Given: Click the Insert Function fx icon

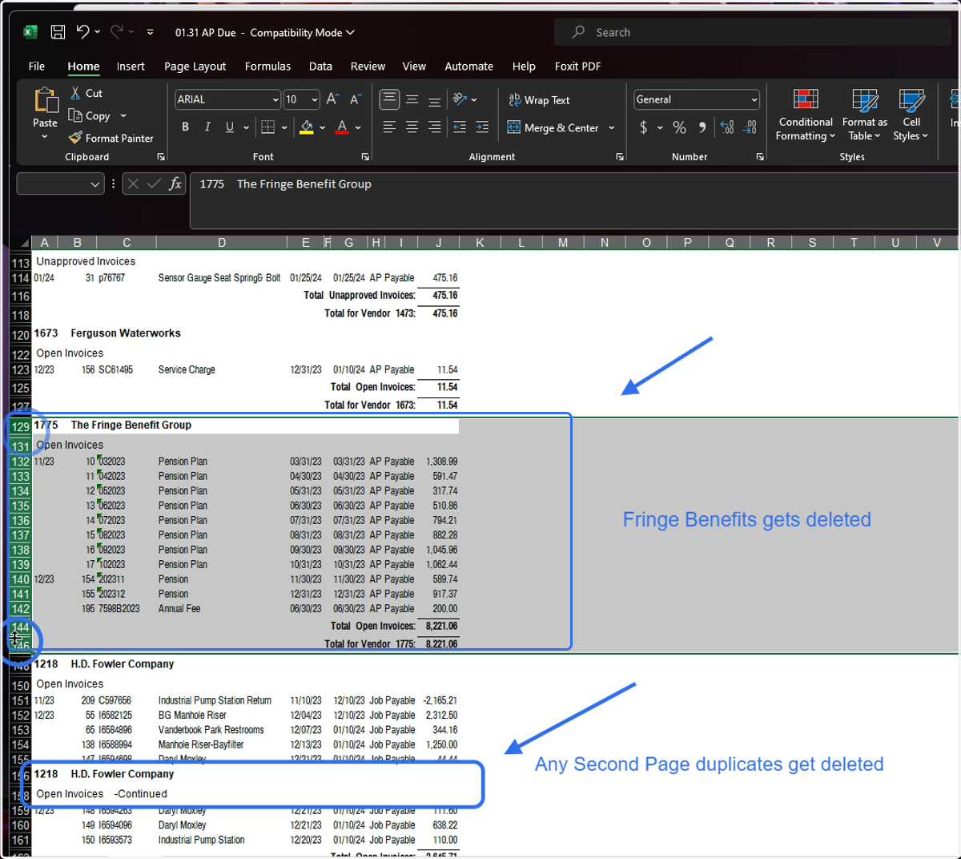Looking at the screenshot, I should pyautogui.click(x=175, y=184).
